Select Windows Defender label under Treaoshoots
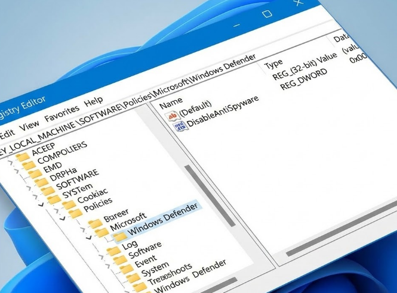The image size is (397, 293). point(190,276)
